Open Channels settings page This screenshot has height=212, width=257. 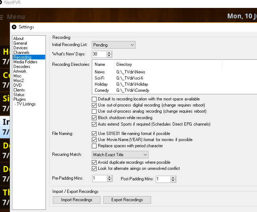(x=21, y=53)
